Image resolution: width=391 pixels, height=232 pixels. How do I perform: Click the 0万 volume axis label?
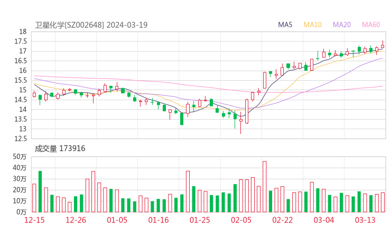(22, 212)
